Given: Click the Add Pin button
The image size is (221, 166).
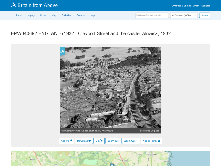Looking at the screenshot, I should 66,141.
